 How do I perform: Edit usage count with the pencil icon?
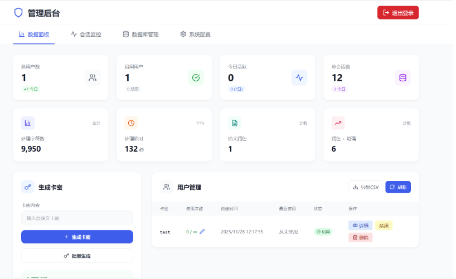[x=202, y=231]
